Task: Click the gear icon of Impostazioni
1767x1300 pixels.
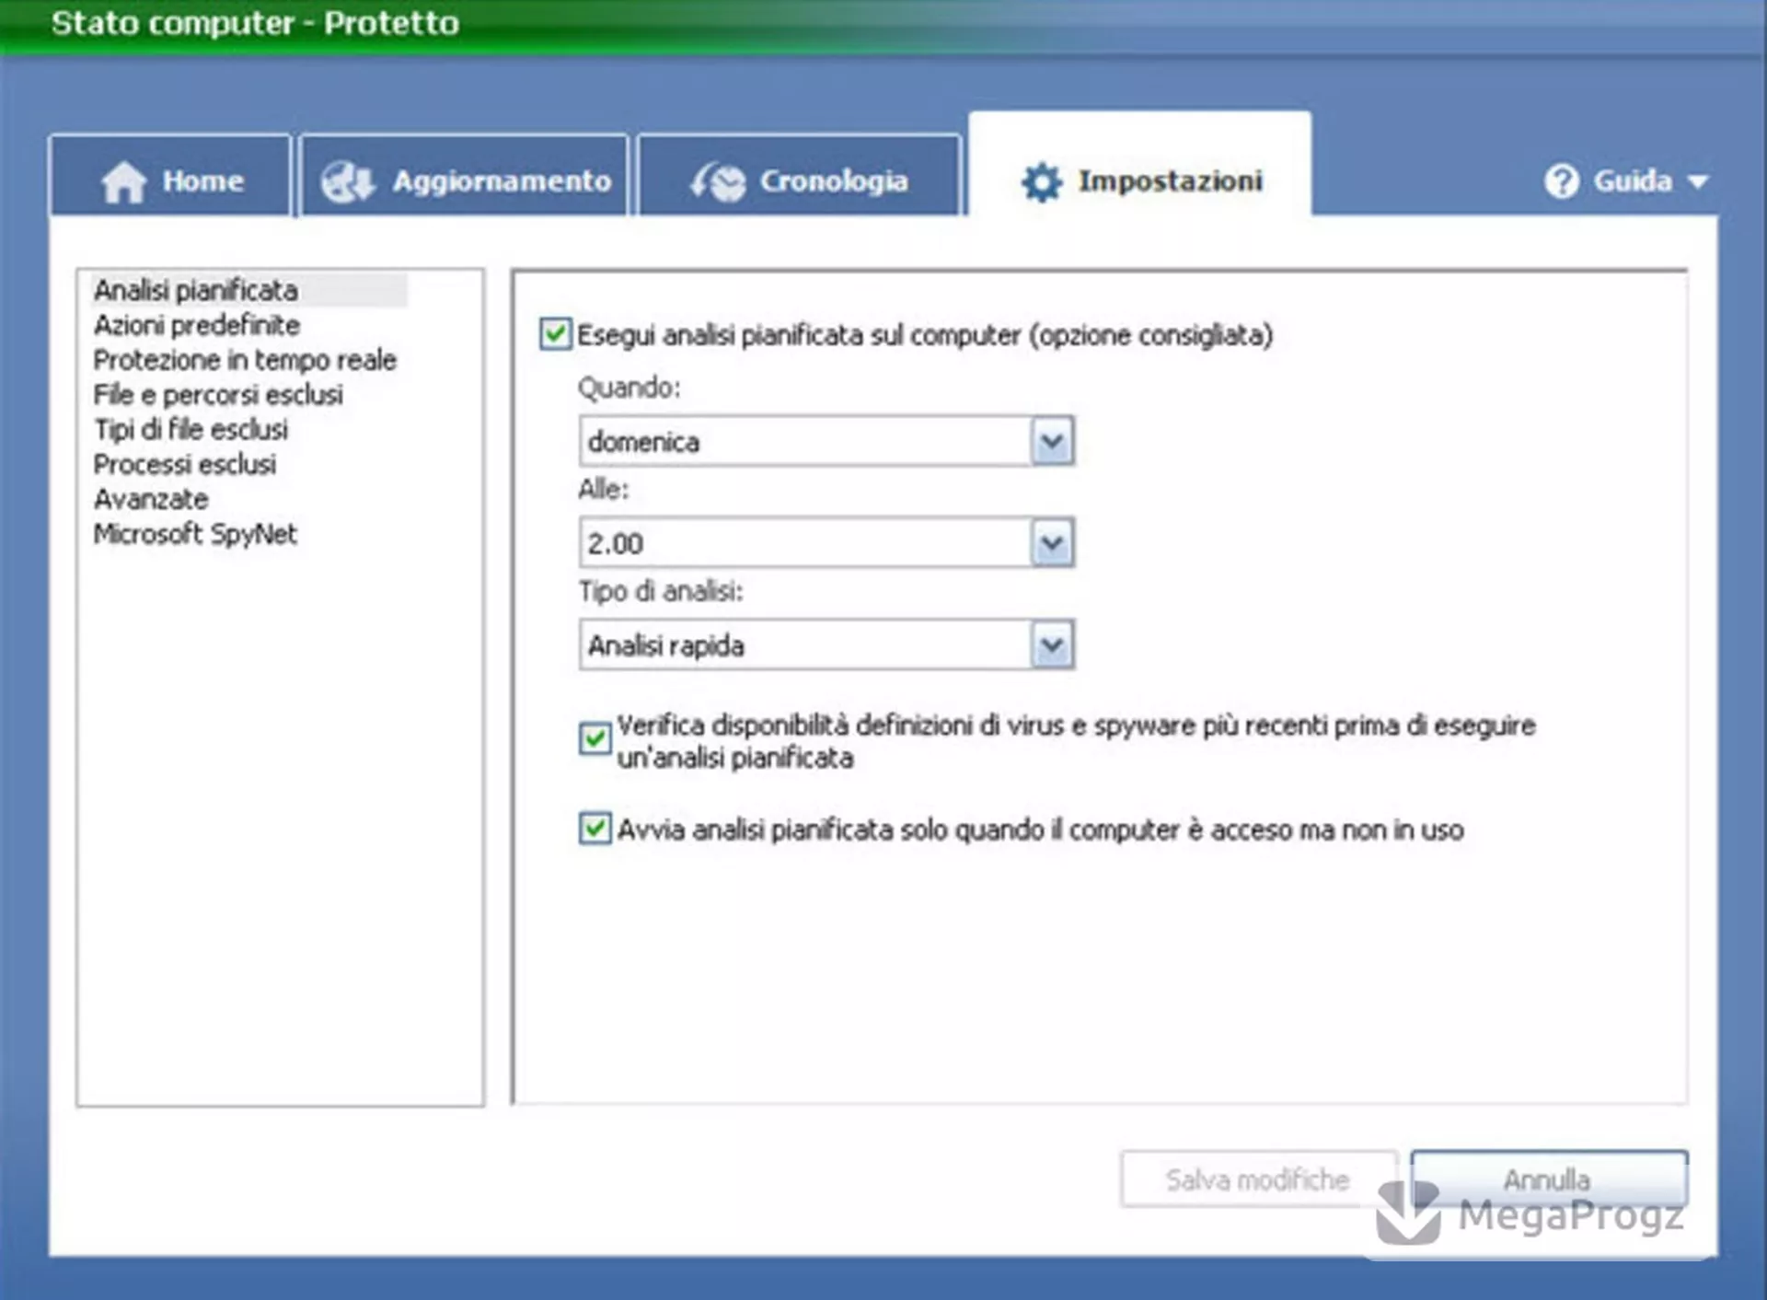Action: (x=1042, y=181)
